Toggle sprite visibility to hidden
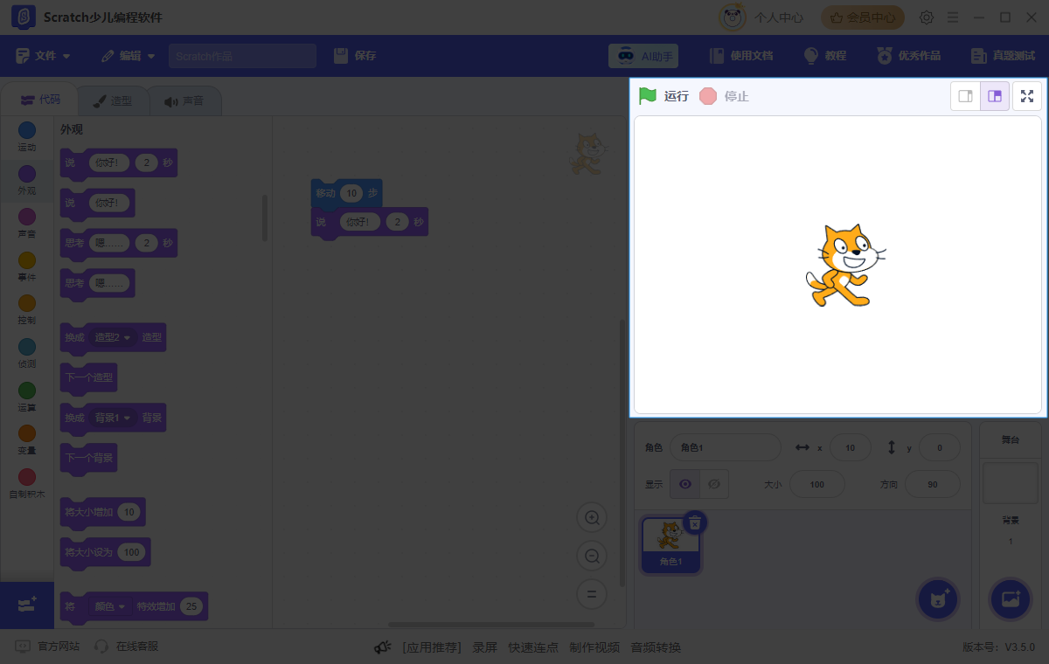1049x664 pixels. [x=715, y=484]
